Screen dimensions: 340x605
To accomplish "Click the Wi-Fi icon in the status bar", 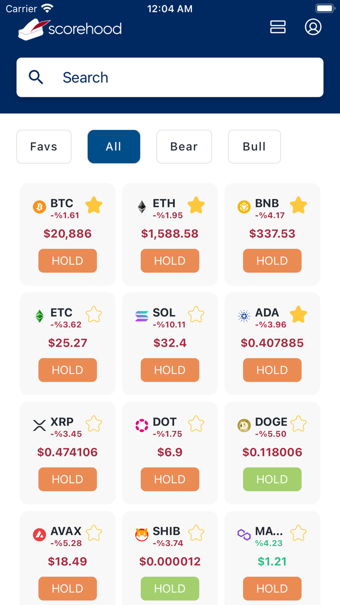I will [47, 8].
